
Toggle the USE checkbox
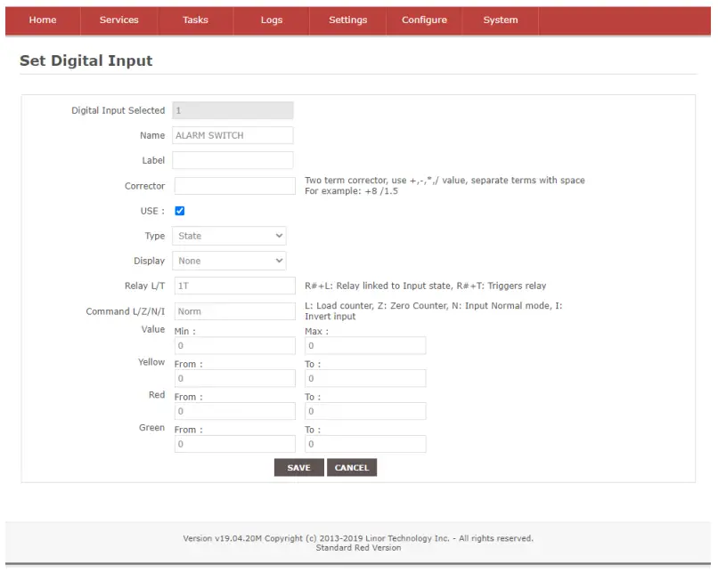[x=180, y=211]
